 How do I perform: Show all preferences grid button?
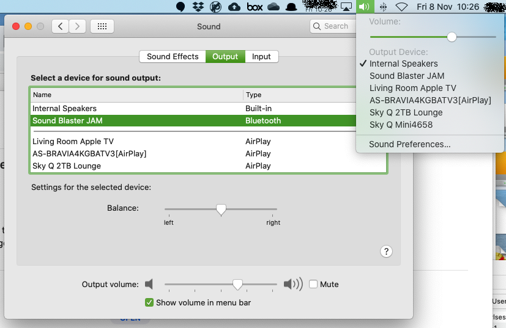click(x=102, y=26)
